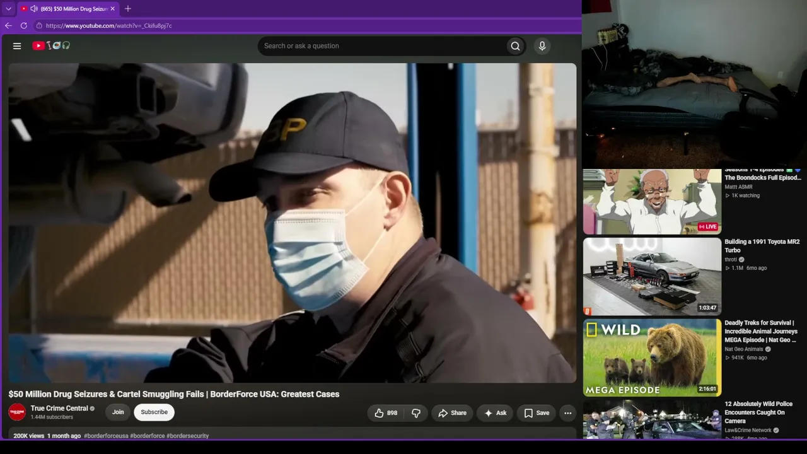Open the 1991 Toyota MR2 Turbo thumbnail
807x454 pixels.
[652, 276]
